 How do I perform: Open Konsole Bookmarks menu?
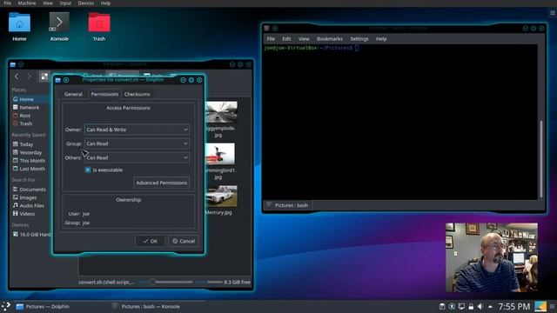[330, 38]
